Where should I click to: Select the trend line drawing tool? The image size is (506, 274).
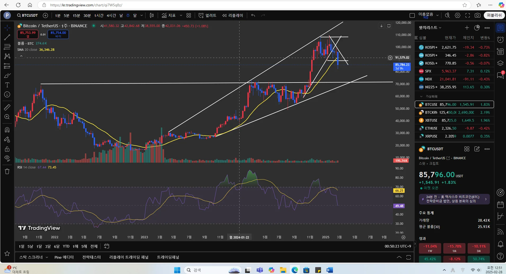coord(7,37)
